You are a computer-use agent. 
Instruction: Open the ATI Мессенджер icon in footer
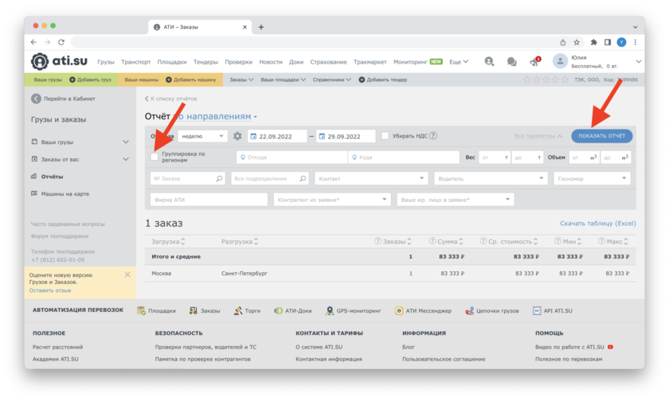click(x=399, y=310)
